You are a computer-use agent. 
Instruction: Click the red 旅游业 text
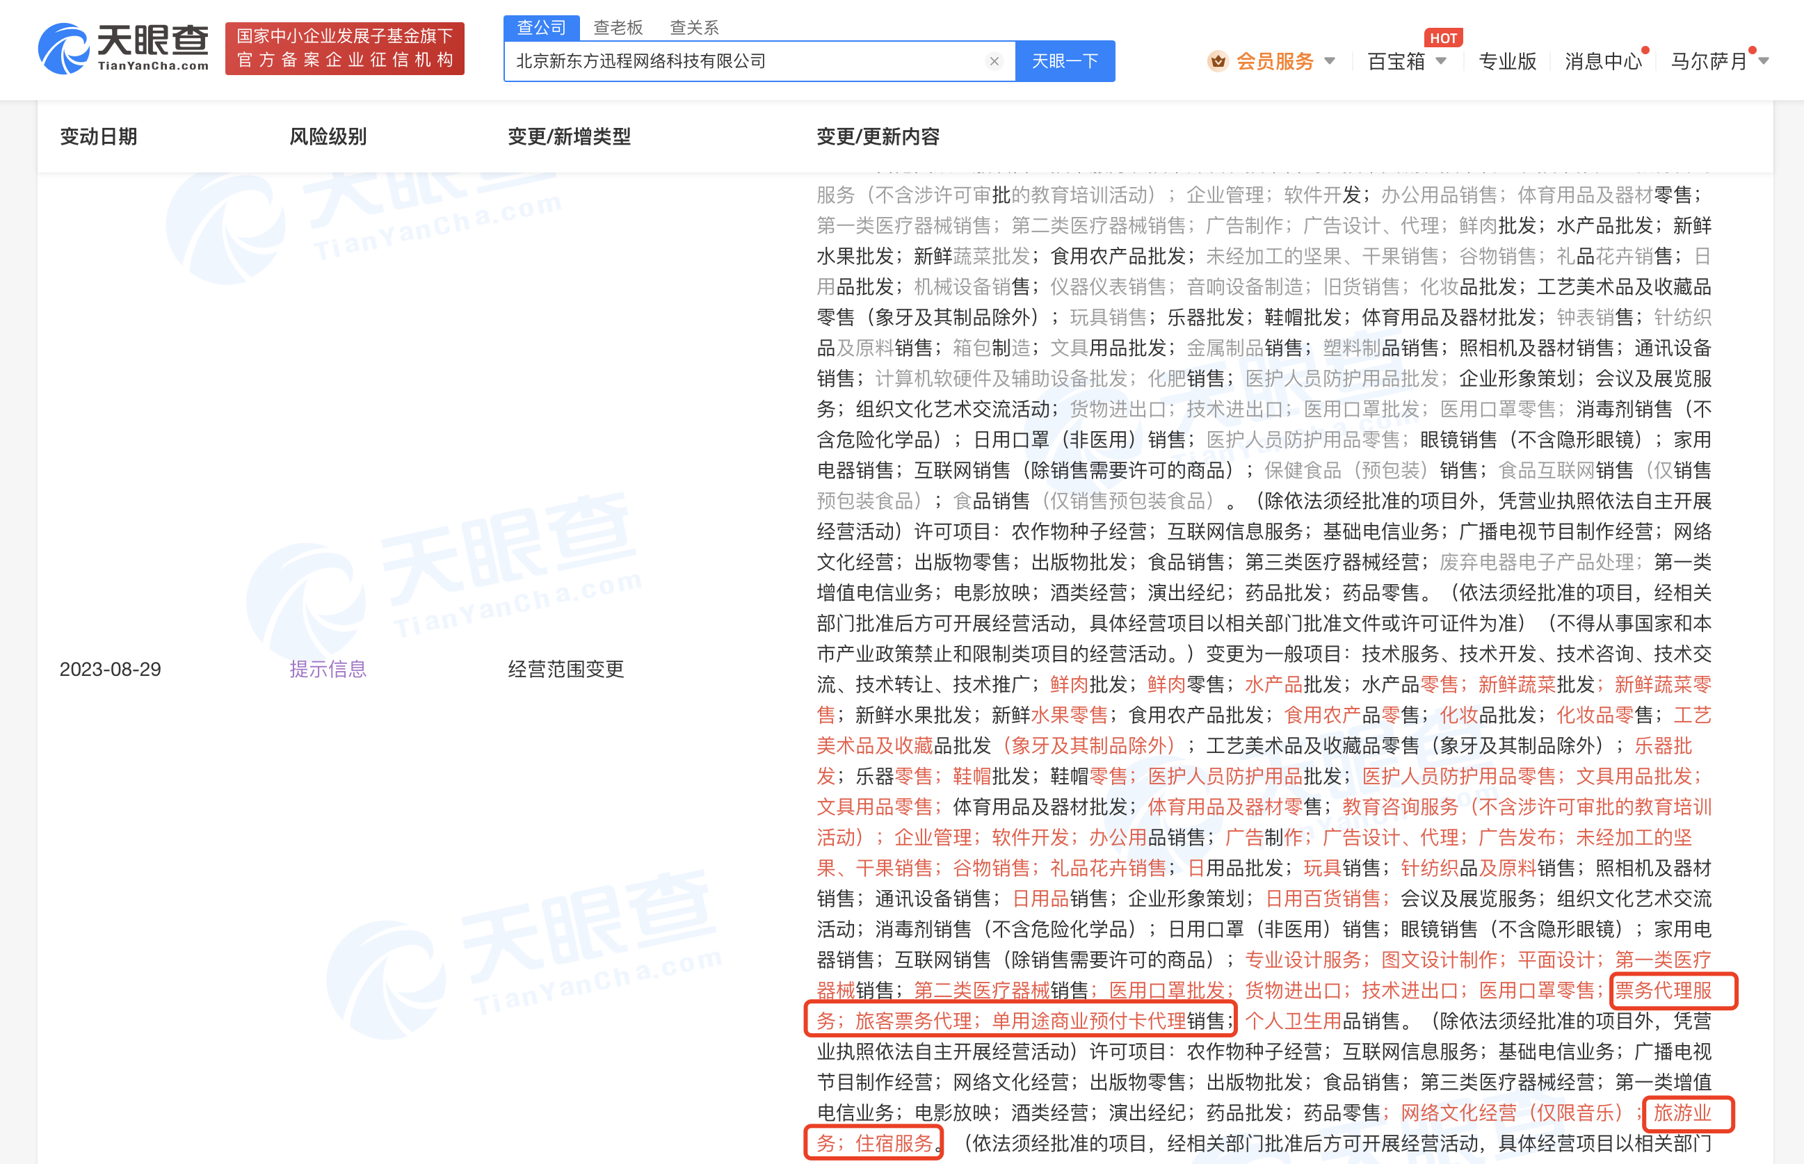1682,1113
